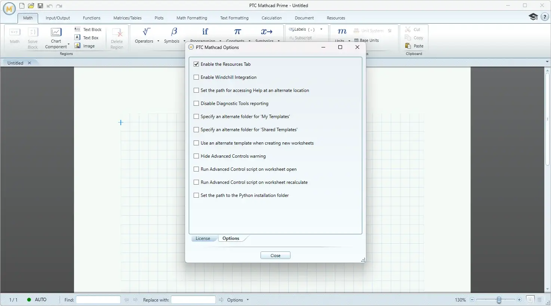Save the worksheet using the floppy disk icon
Viewport: 551px width, 306px height.
coord(40,6)
